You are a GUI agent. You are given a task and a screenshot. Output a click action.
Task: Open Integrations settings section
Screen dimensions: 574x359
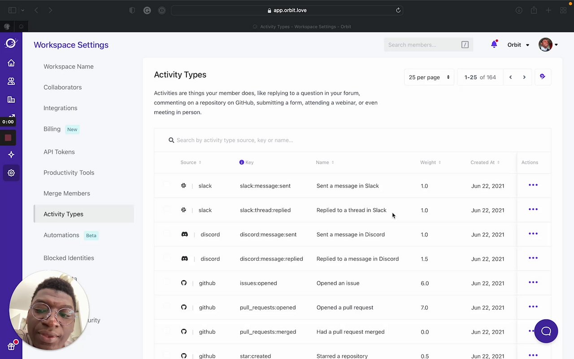coord(61,108)
